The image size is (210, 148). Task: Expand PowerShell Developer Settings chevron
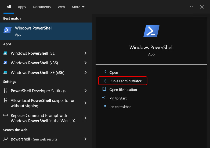(85, 91)
